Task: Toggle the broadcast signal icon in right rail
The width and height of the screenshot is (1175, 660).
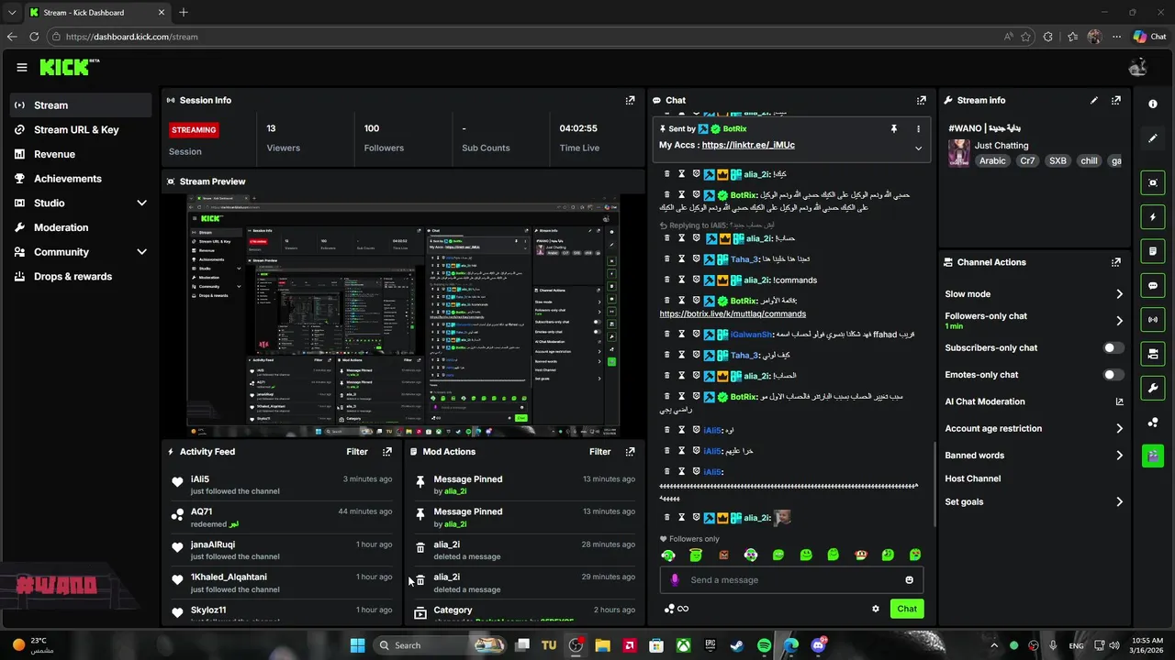Action: tap(1153, 319)
